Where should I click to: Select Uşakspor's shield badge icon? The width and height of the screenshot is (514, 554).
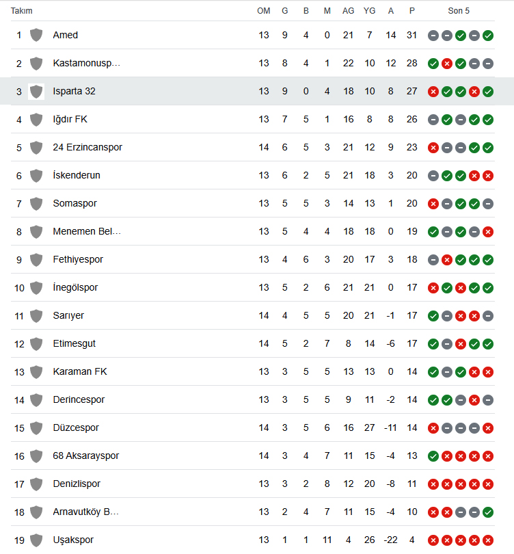36,540
